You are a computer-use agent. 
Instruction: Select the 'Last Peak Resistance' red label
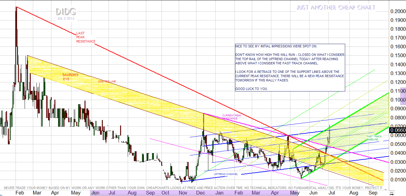(85, 37)
